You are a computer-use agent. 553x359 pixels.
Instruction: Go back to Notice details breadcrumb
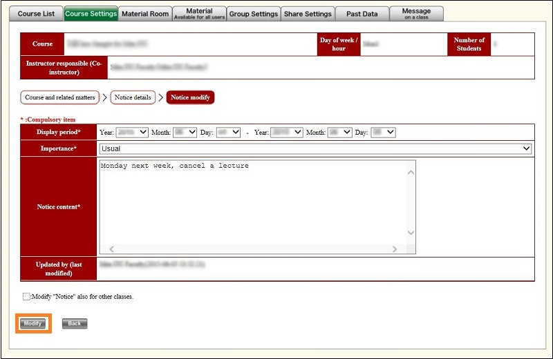[x=133, y=97]
